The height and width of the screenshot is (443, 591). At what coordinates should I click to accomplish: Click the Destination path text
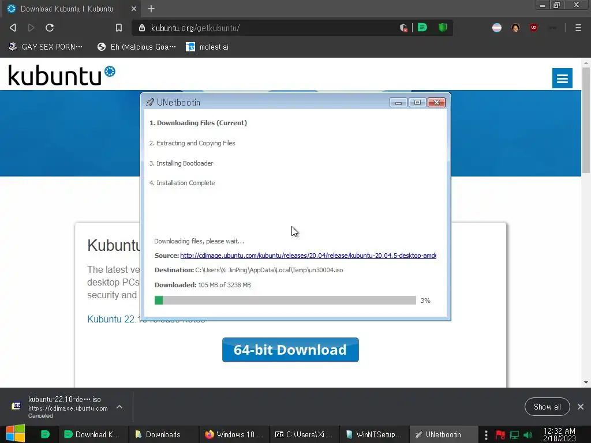269,270
